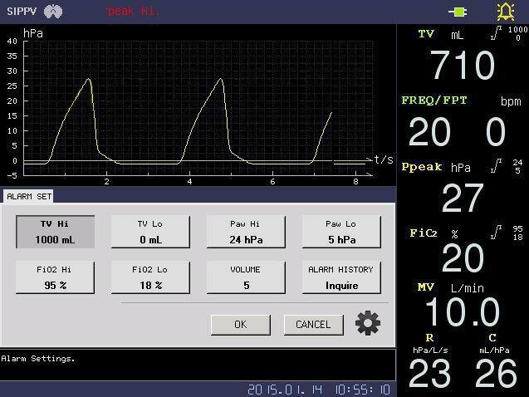Select the FiO2 Lo 18 % setting

pyautogui.click(x=150, y=277)
